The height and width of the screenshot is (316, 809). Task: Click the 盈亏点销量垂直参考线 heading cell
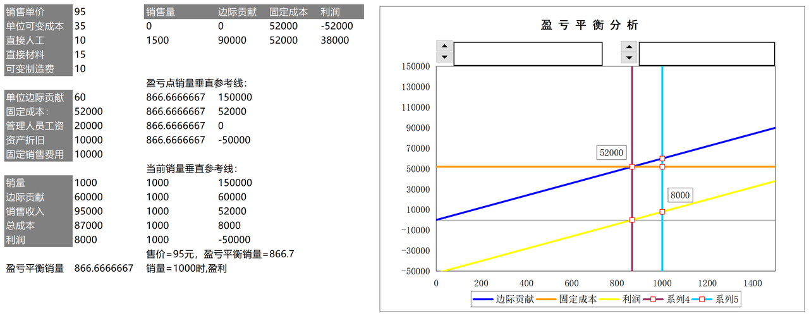tap(196, 83)
